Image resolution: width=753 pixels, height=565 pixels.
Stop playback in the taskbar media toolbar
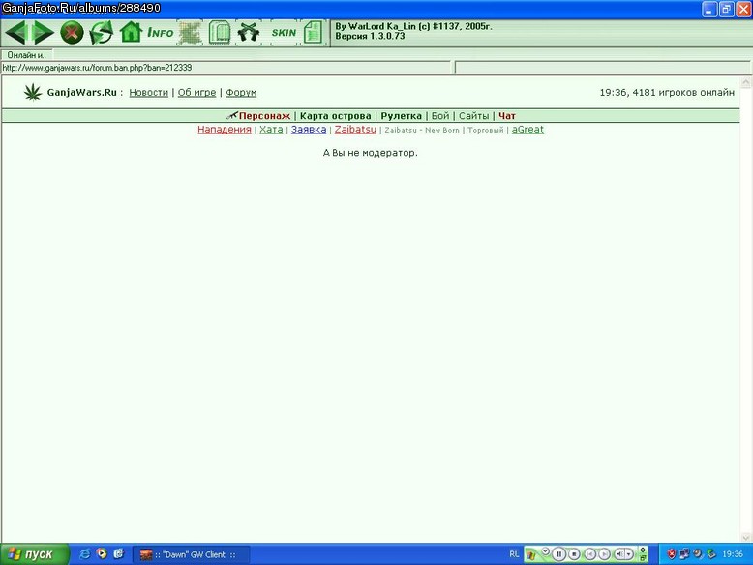click(574, 554)
